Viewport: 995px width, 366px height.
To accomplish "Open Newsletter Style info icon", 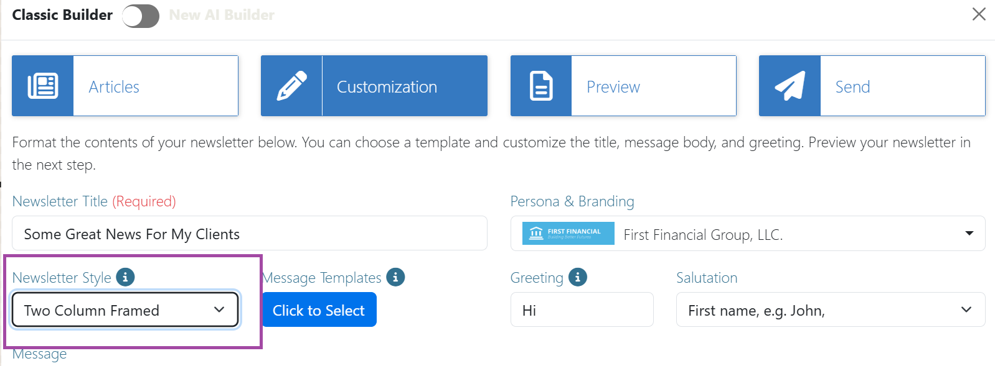I will 125,277.
